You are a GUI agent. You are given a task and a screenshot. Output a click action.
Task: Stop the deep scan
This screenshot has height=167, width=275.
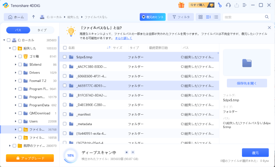(126, 152)
